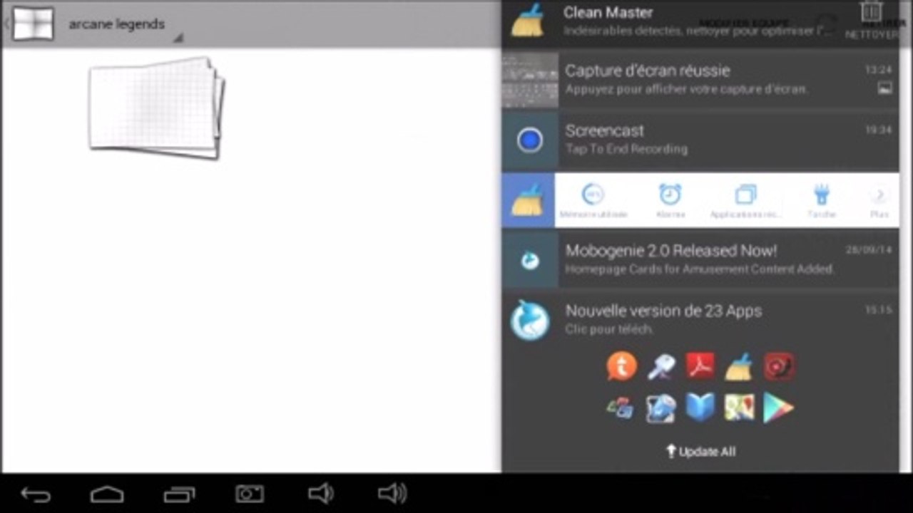Screen dimensions: 913x513
Task: Expand the 'Plus' arrow in Clean Master toolbar
Action: tap(880, 195)
